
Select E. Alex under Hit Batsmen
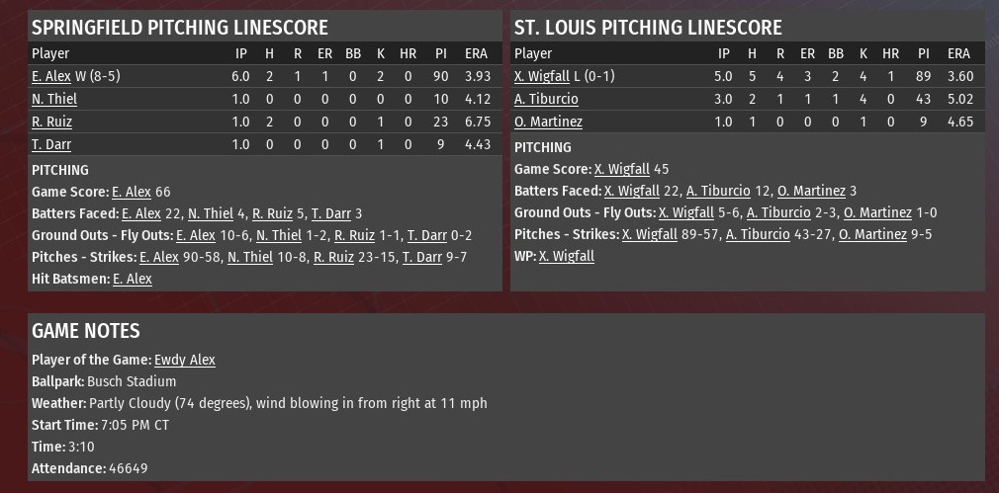click(133, 279)
